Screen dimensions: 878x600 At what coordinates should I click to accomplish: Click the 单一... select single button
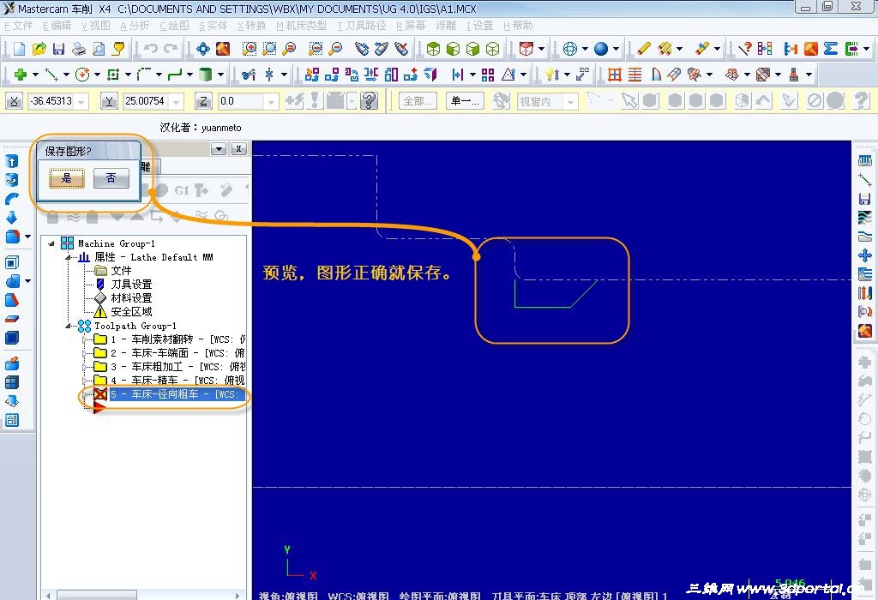465,101
